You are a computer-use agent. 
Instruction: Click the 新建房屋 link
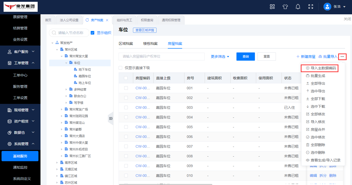click(306, 57)
